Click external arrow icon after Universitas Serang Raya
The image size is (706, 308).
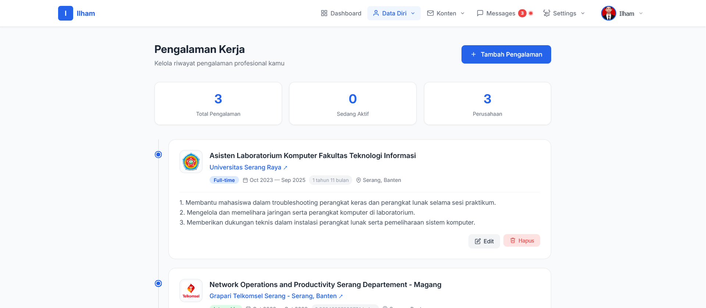click(x=285, y=168)
